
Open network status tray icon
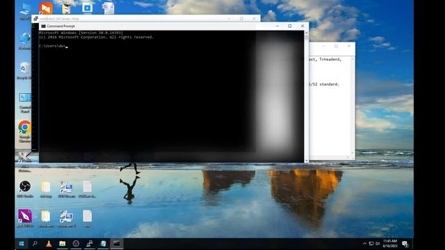tap(371, 244)
